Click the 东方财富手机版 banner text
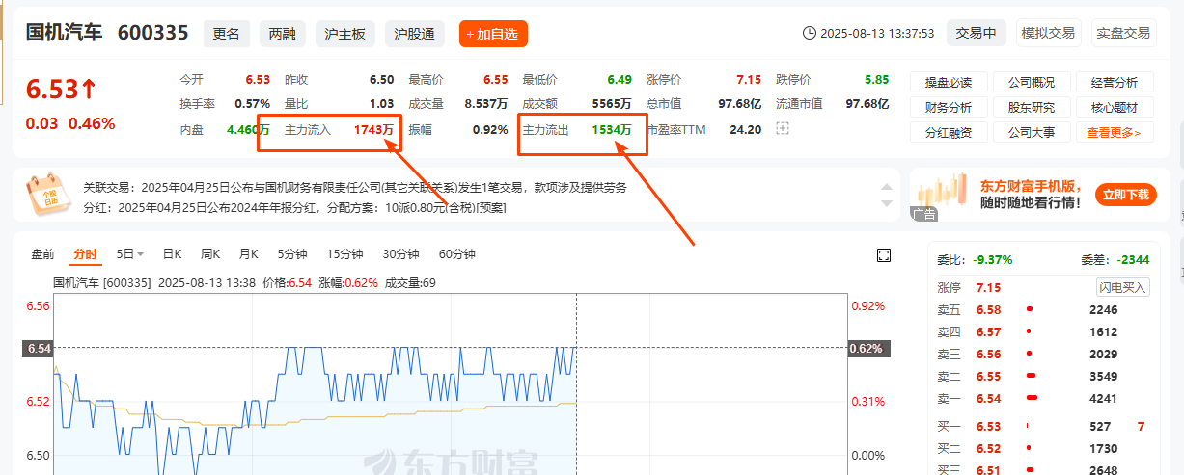This screenshot has width=1184, height=475. coord(1029,186)
